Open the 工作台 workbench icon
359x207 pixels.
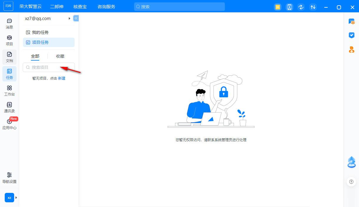coord(9,91)
